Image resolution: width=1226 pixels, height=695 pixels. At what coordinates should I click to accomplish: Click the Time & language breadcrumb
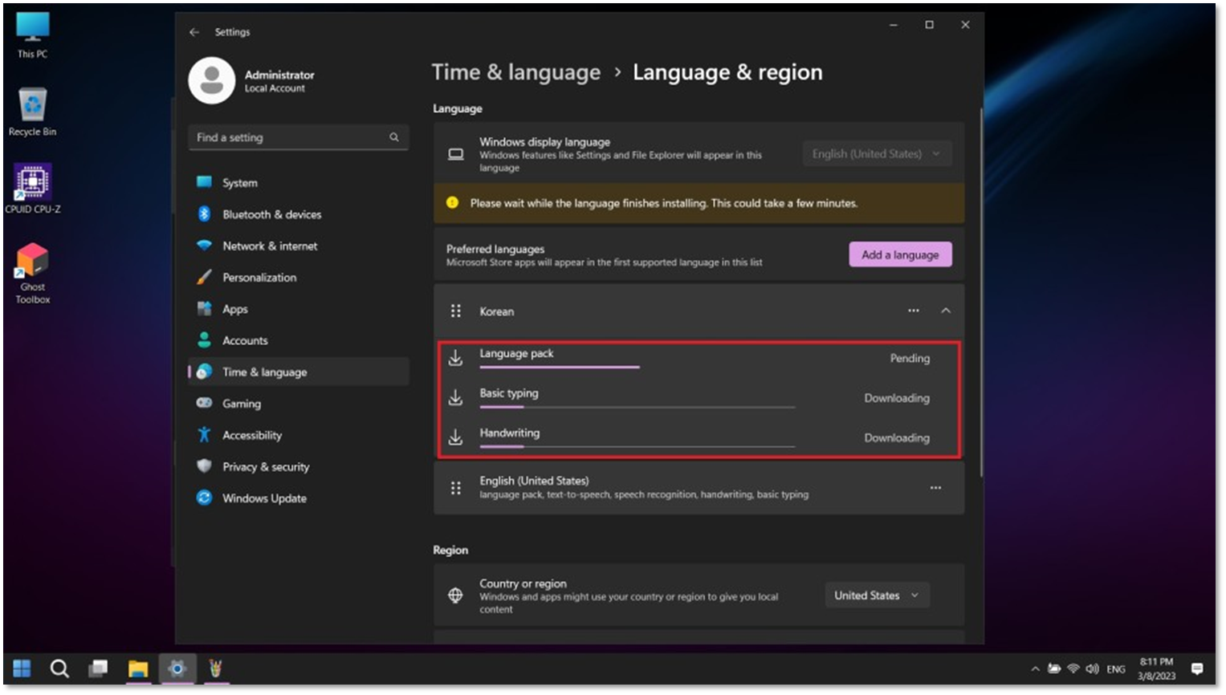(516, 72)
